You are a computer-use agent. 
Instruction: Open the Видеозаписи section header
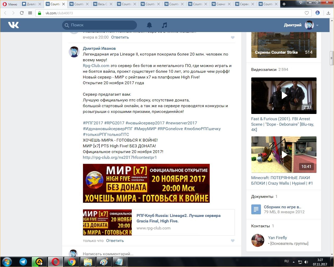pyautogui.click(x=264, y=70)
